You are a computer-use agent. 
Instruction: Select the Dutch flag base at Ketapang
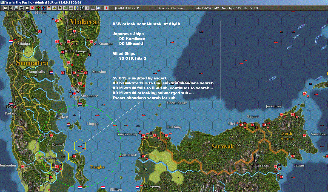click(x=138, y=187)
